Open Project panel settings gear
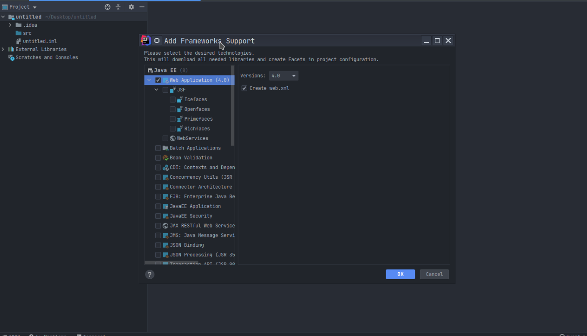The image size is (587, 336). pos(132,7)
